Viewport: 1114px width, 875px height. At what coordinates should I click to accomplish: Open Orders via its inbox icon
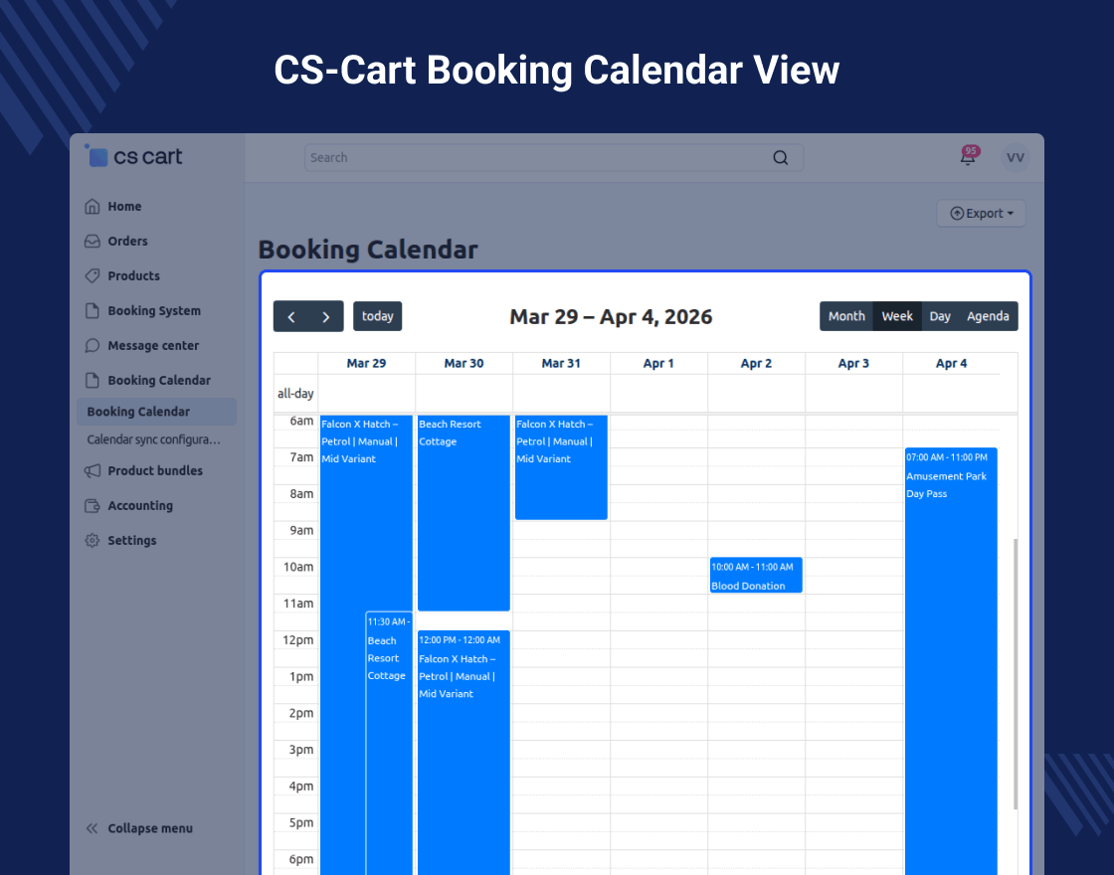point(93,242)
